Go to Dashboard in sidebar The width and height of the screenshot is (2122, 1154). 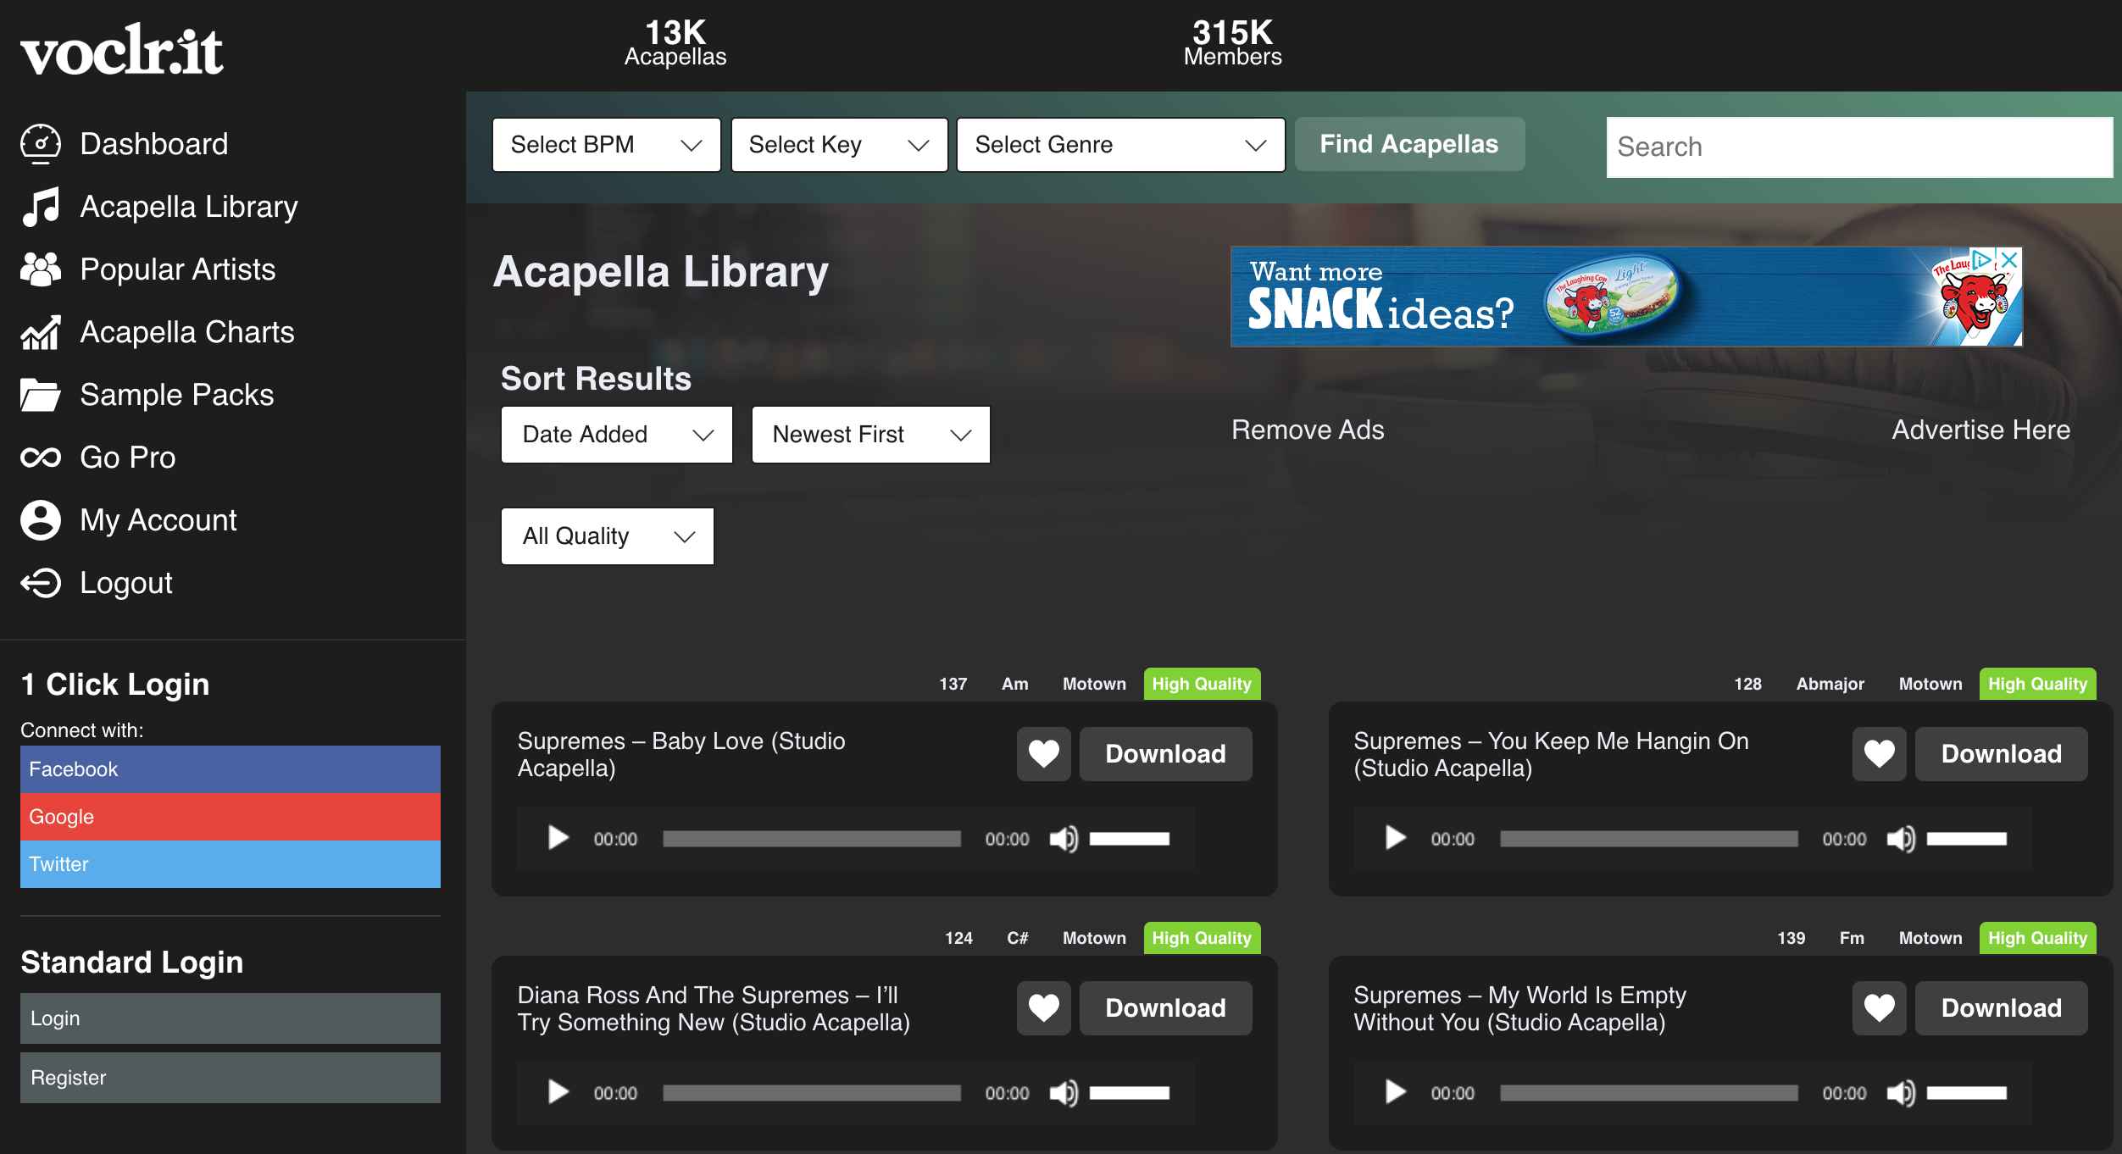pyautogui.click(x=154, y=144)
